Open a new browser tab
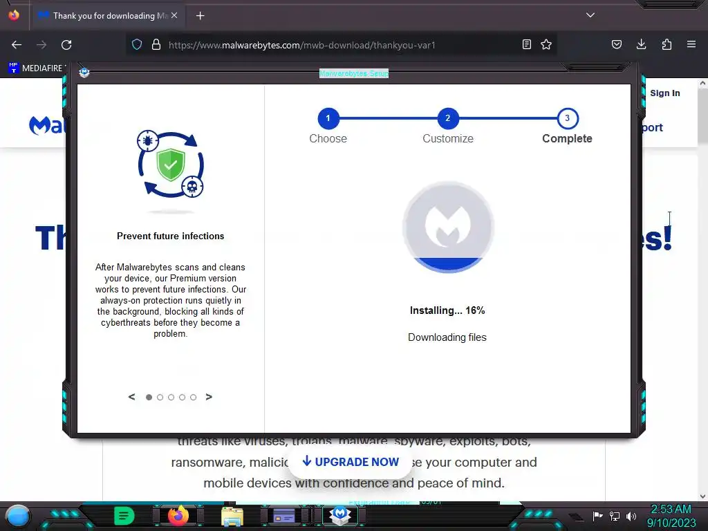This screenshot has width=708, height=531. (x=200, y=16)
